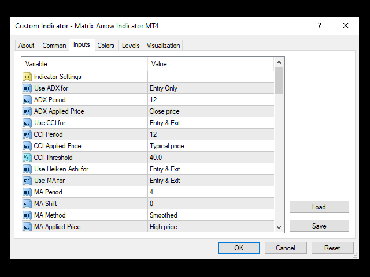Select the Smoothed MA Method value

(x=163, y=215)
